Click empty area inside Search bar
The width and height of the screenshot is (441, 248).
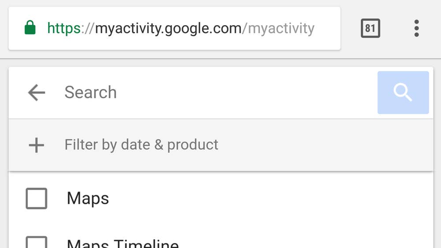click(x=245, y=92)
